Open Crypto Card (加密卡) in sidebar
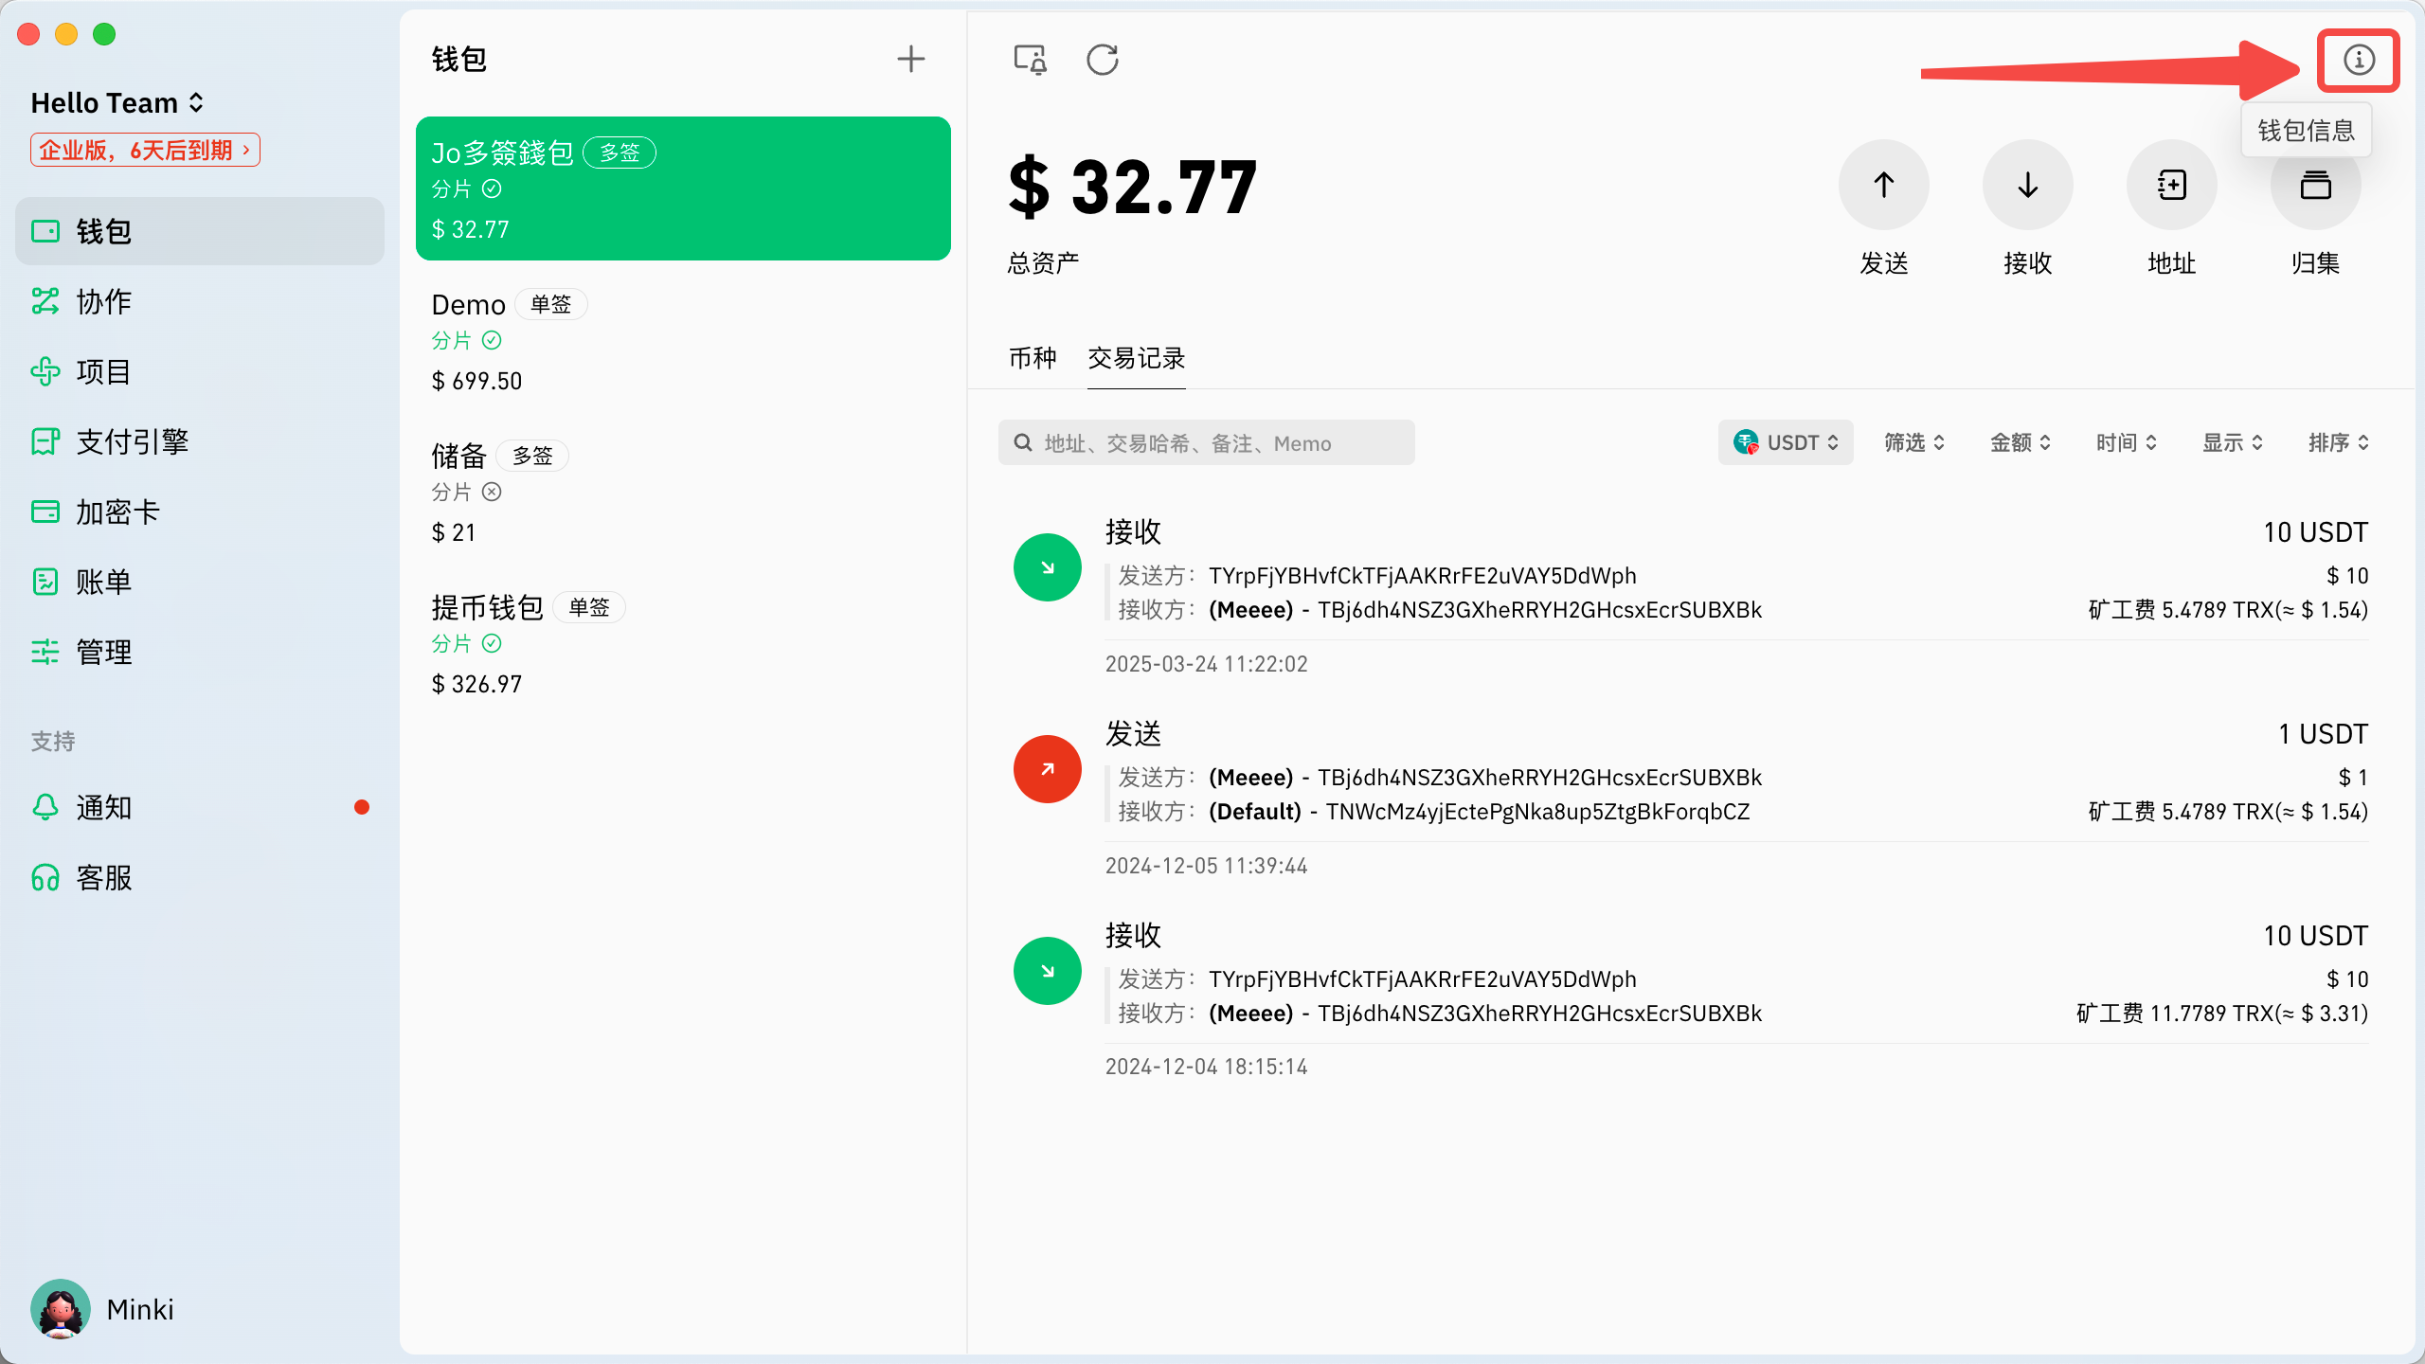 pos(117,512)
